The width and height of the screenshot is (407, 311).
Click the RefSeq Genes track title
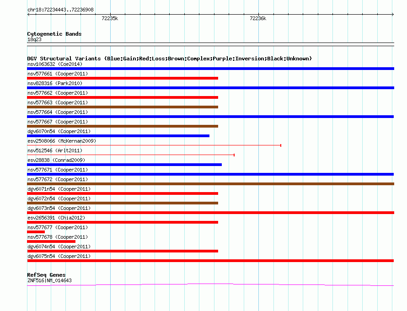[x=46, y=275]
